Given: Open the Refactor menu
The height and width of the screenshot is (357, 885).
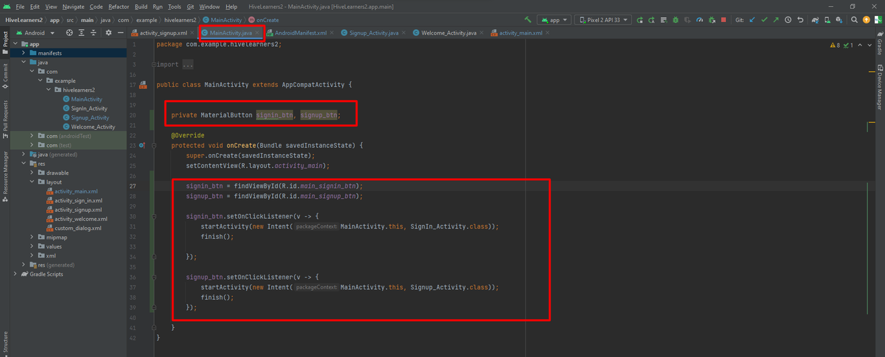Looking at the screenshot, I should pyautogui.click(x=119, y=6).
